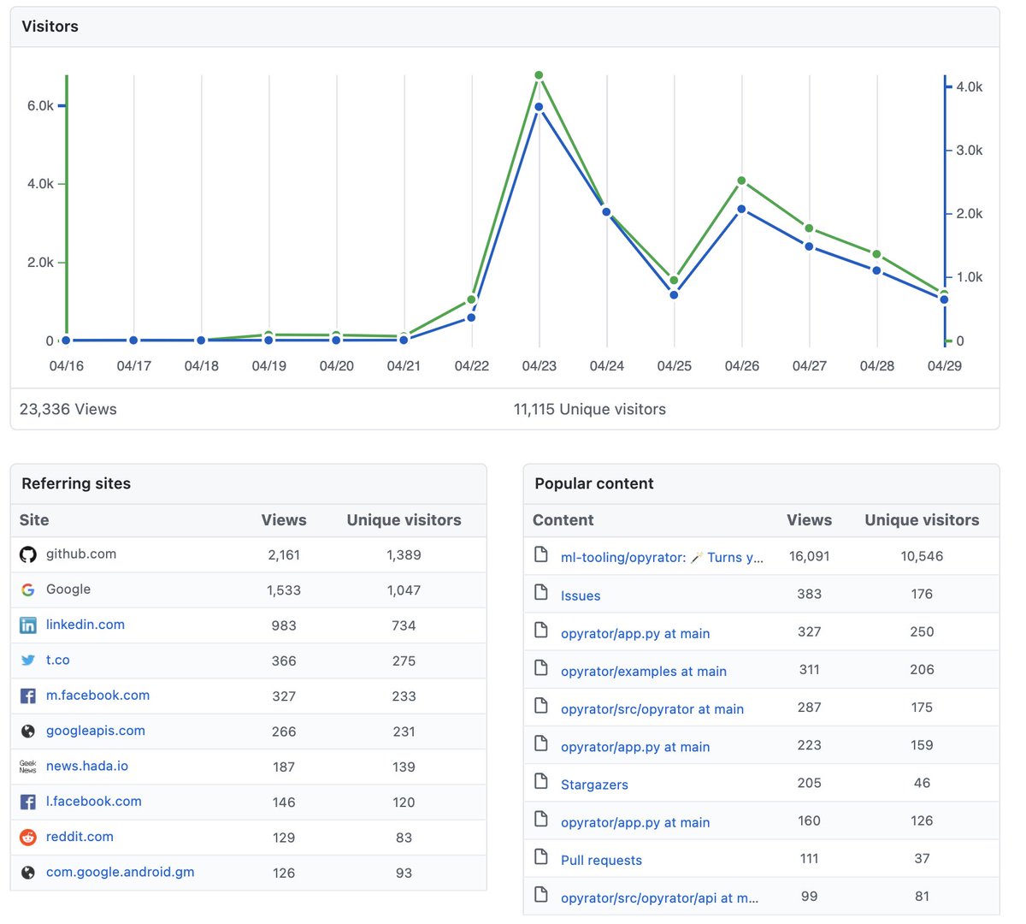Click the 16,091 views cell

tap(810, 556)
